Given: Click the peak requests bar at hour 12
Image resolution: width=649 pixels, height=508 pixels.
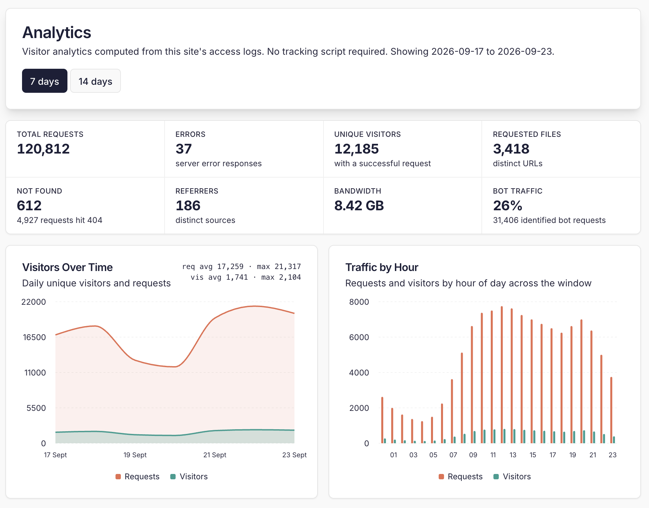Looking at the screenshot, I should click(502, 375).
